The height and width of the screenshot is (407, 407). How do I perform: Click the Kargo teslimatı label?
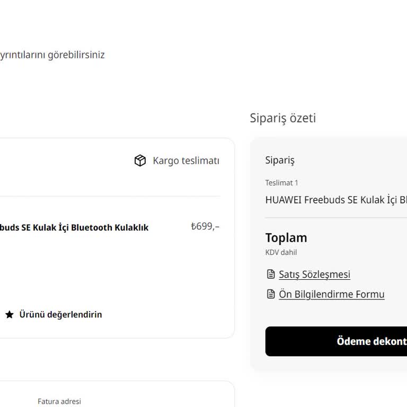(186, 161)
